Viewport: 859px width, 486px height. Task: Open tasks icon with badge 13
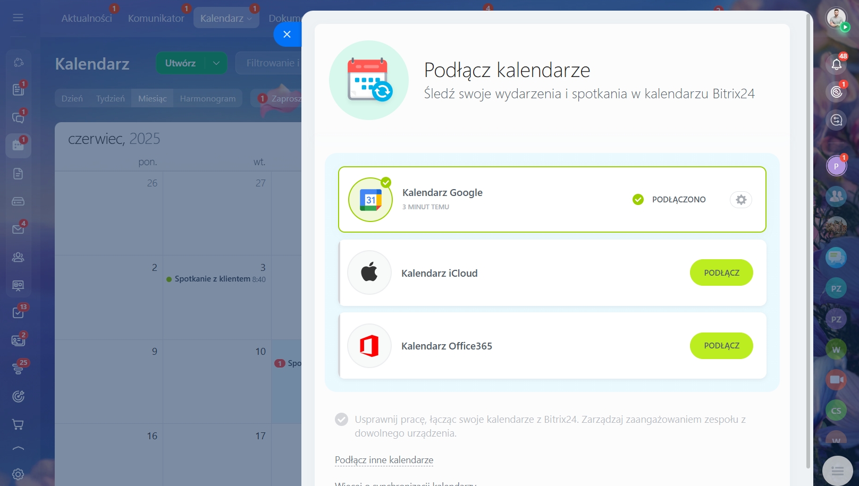click(x=18, y=312)
